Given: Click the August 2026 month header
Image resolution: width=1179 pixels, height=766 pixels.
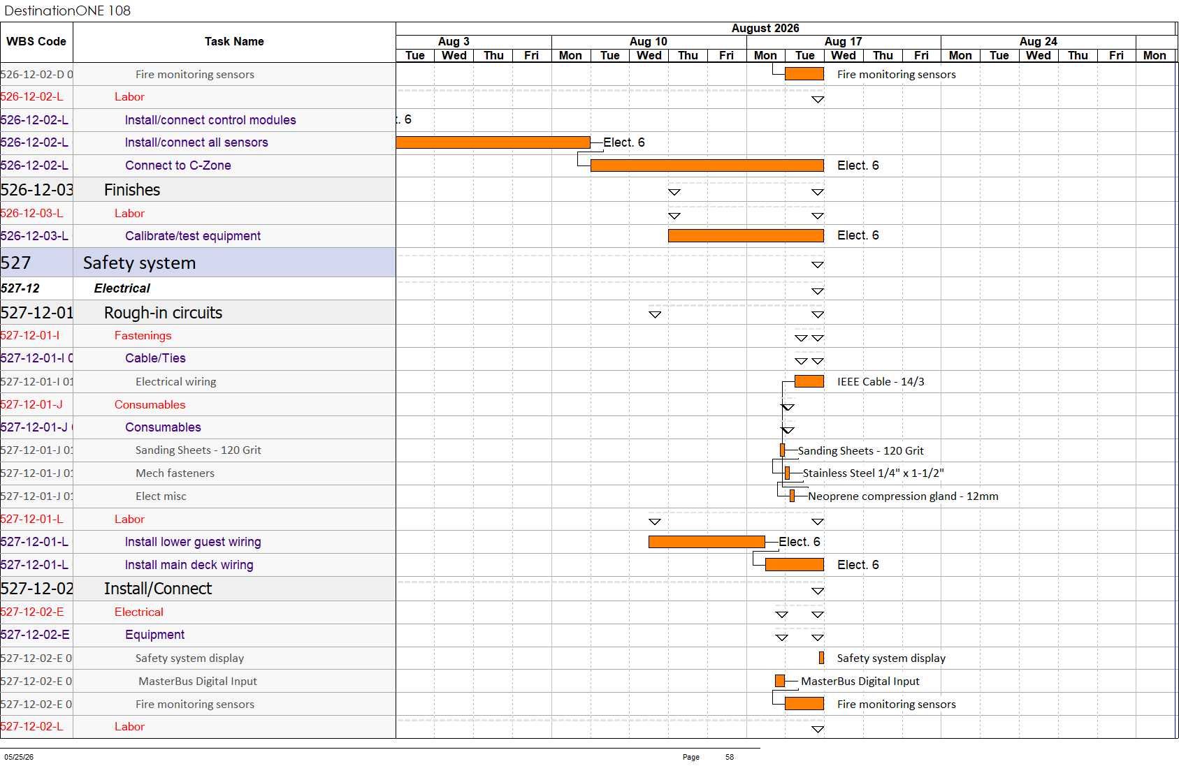Looking at the screenshot, I should pos(765,29).
